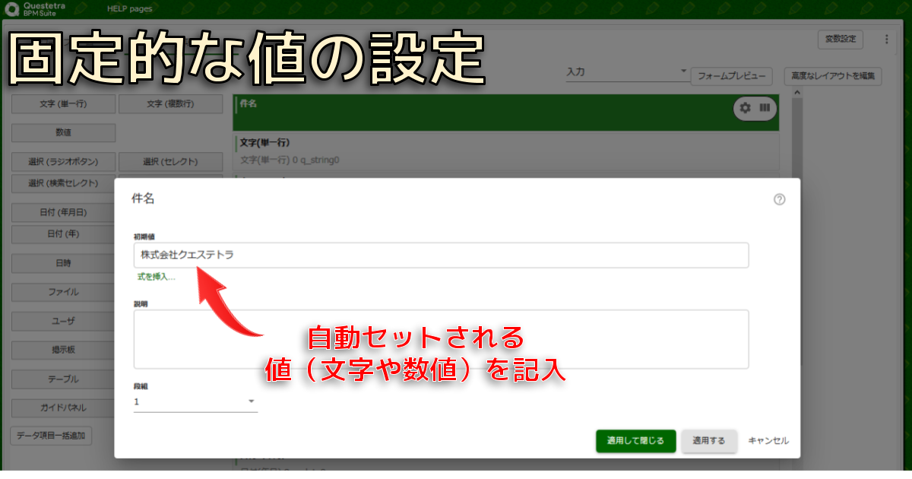
Task: Click the 適用する button
Action: coord(709,441)
